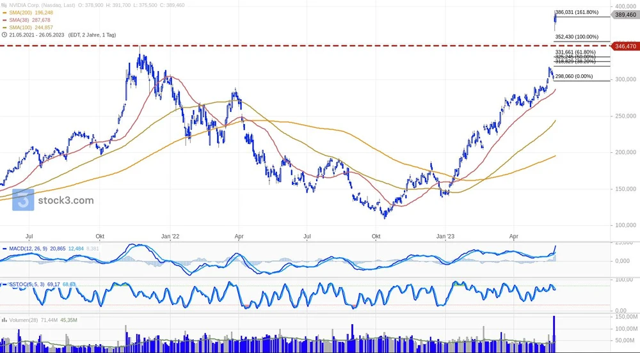Click the red SMA(38) legend color dash
This screenshot has width=640, height=353.
(5, 20)
